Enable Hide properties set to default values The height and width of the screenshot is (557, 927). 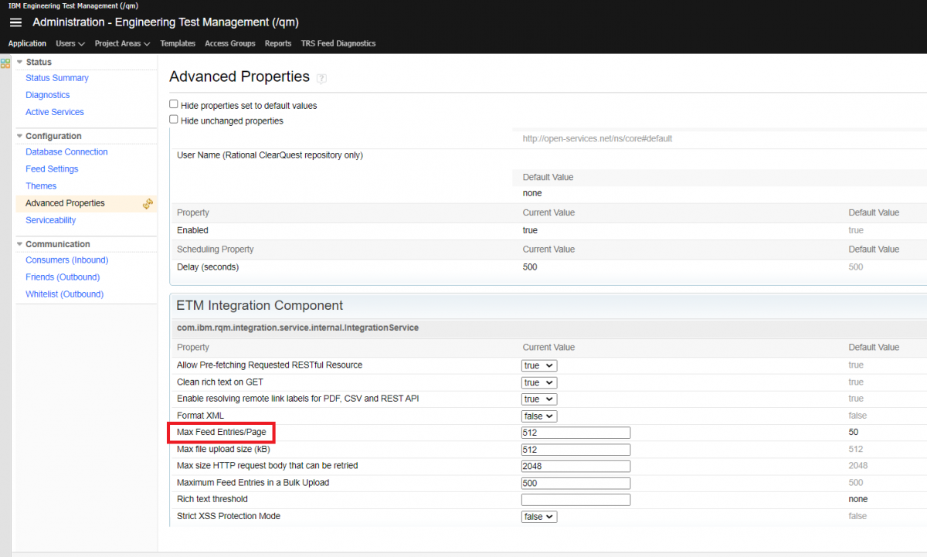coord(174,104)
